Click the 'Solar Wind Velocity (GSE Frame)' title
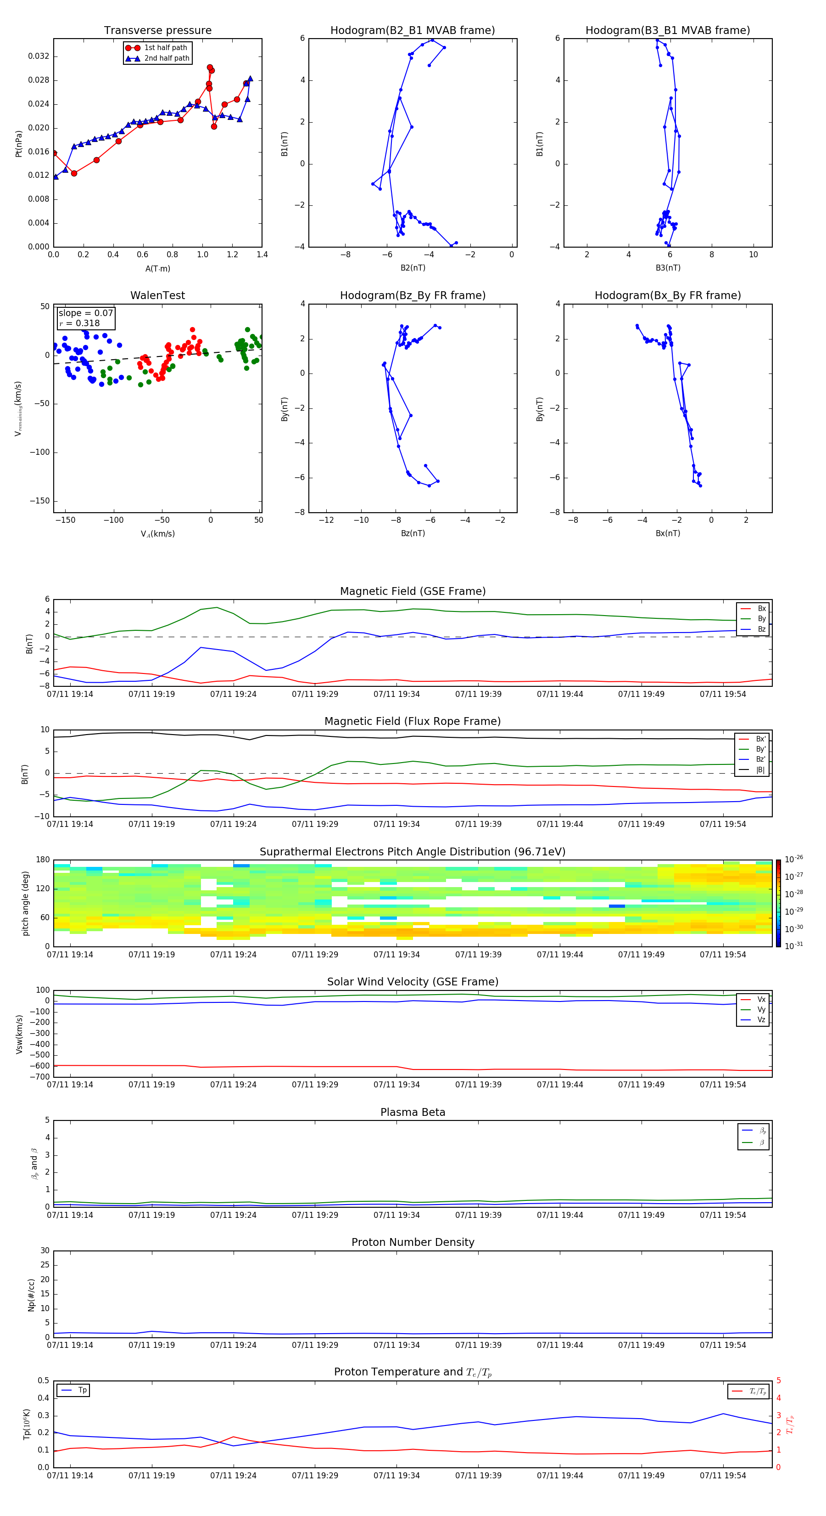The width and height of the screenshot is (826, 1516). click(x=413, y=982)
